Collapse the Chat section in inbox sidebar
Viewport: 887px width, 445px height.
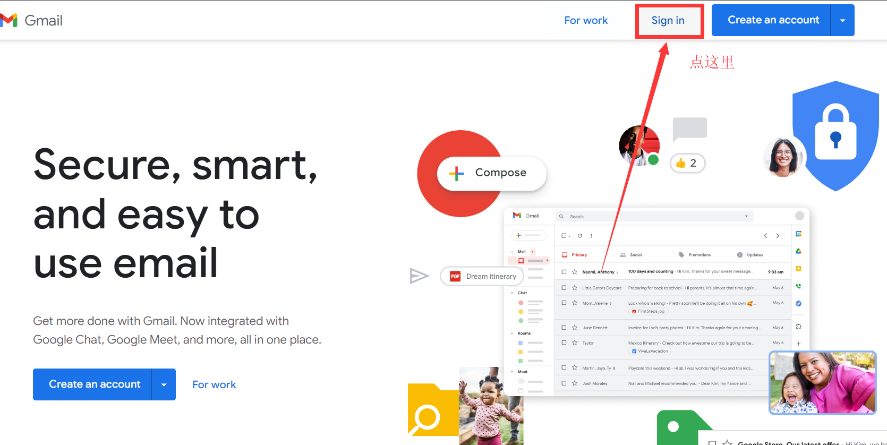[512, 293]
